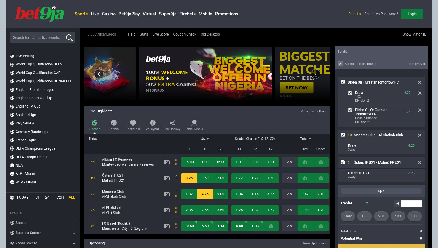Screen dimensions: 438x248
Task: Open the Live menu item
Action: [x=95, y=14]
